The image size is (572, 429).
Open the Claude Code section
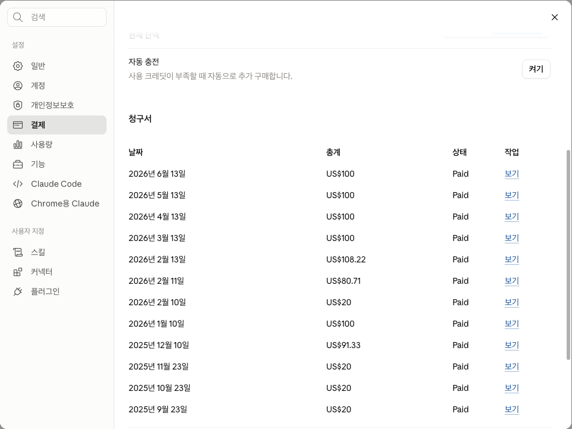[57, 184]
